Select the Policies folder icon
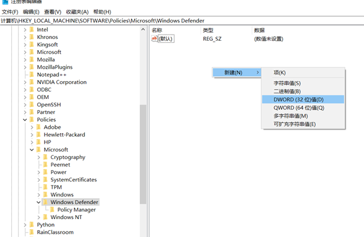Image resolution: width=364 pixels, height=237 pixels. pyautogui.click(x=32, y=119)
